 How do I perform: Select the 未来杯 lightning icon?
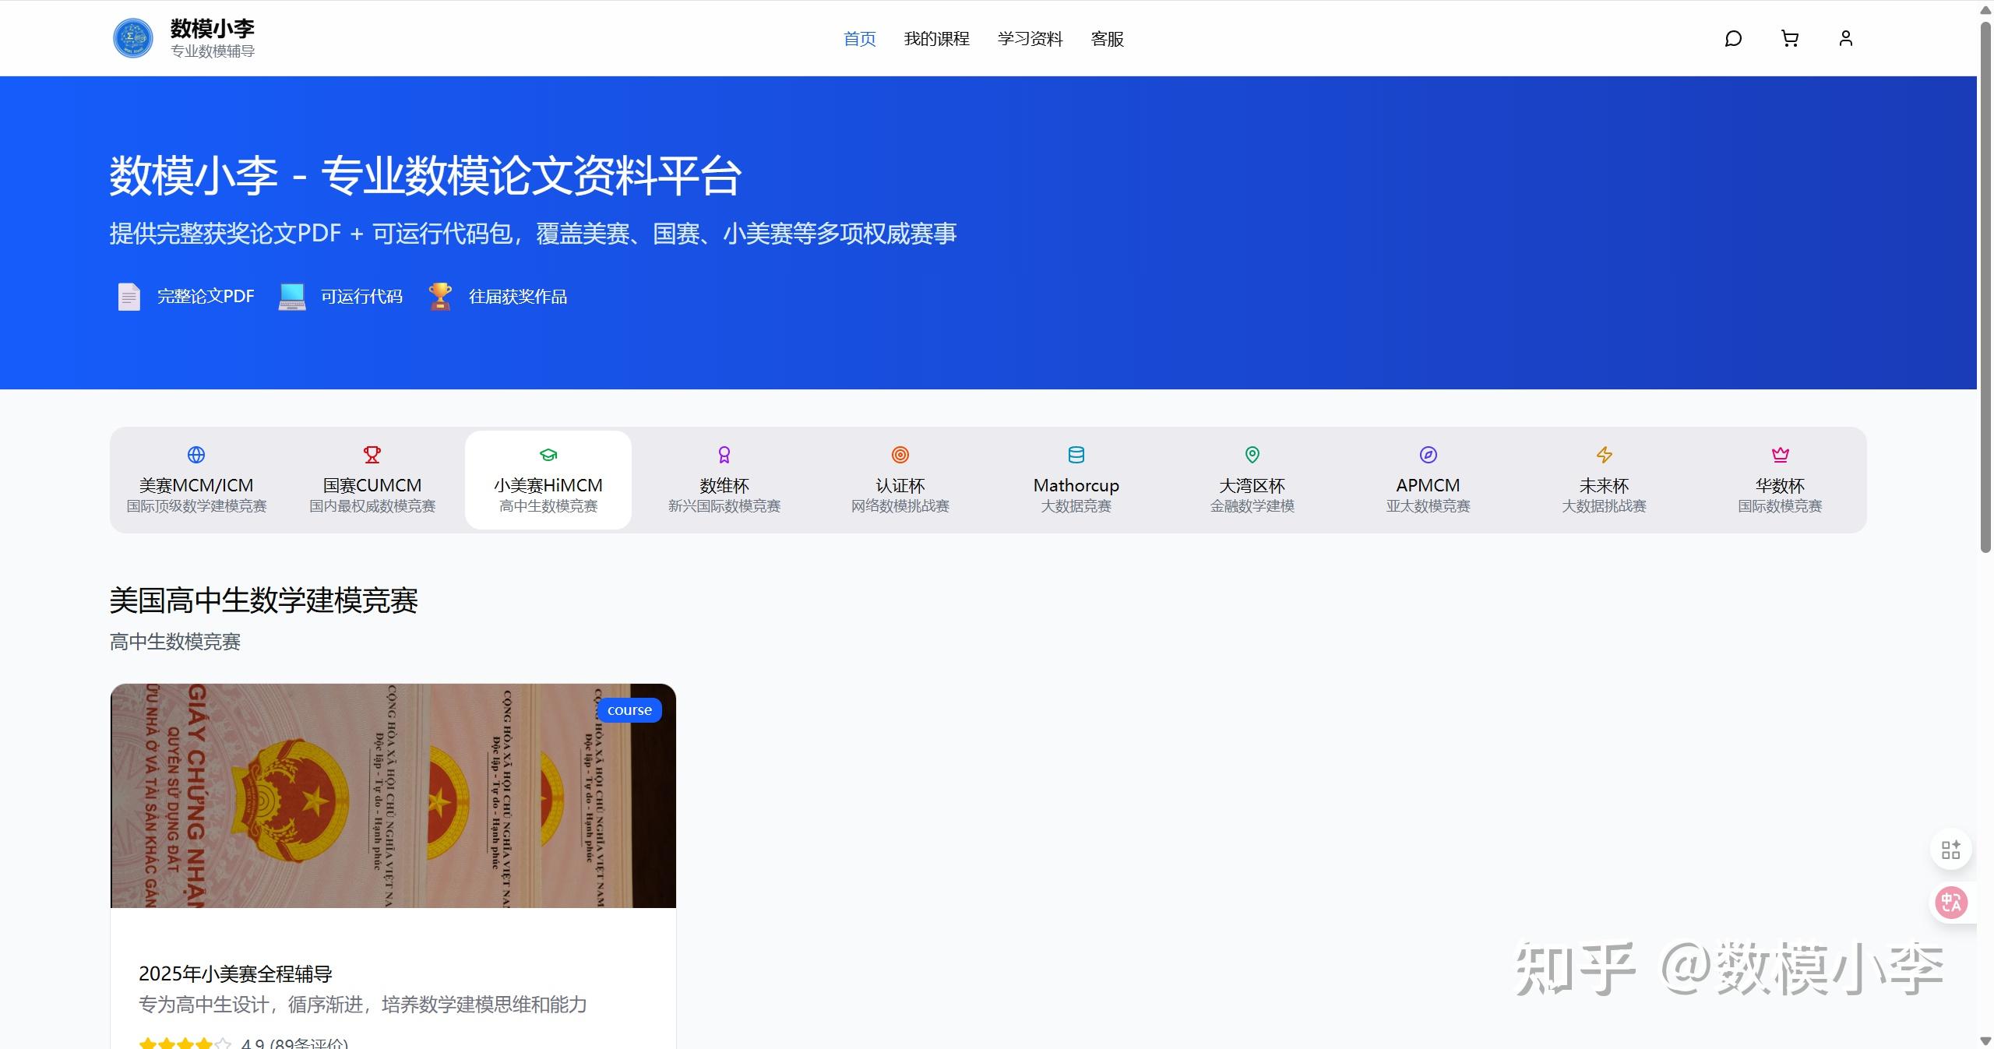pyautogui.click(x=1604, y=455)
